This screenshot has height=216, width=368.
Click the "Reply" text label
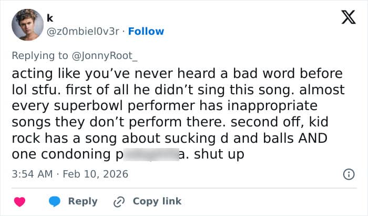tap(83, 201)
